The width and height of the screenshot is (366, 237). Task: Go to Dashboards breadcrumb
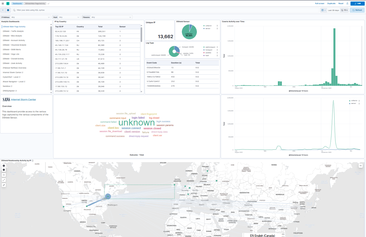click(x=17, y=4)
